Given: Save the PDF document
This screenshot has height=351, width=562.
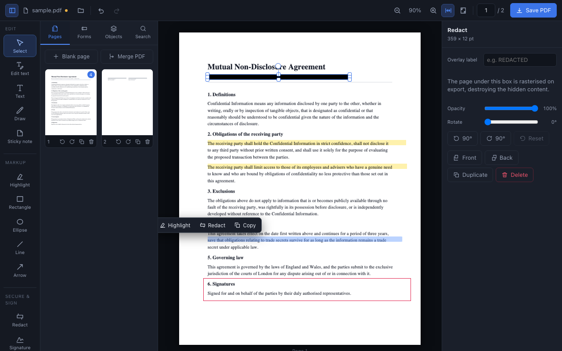Looking at the screenshot, I should [x=533, y=11].
